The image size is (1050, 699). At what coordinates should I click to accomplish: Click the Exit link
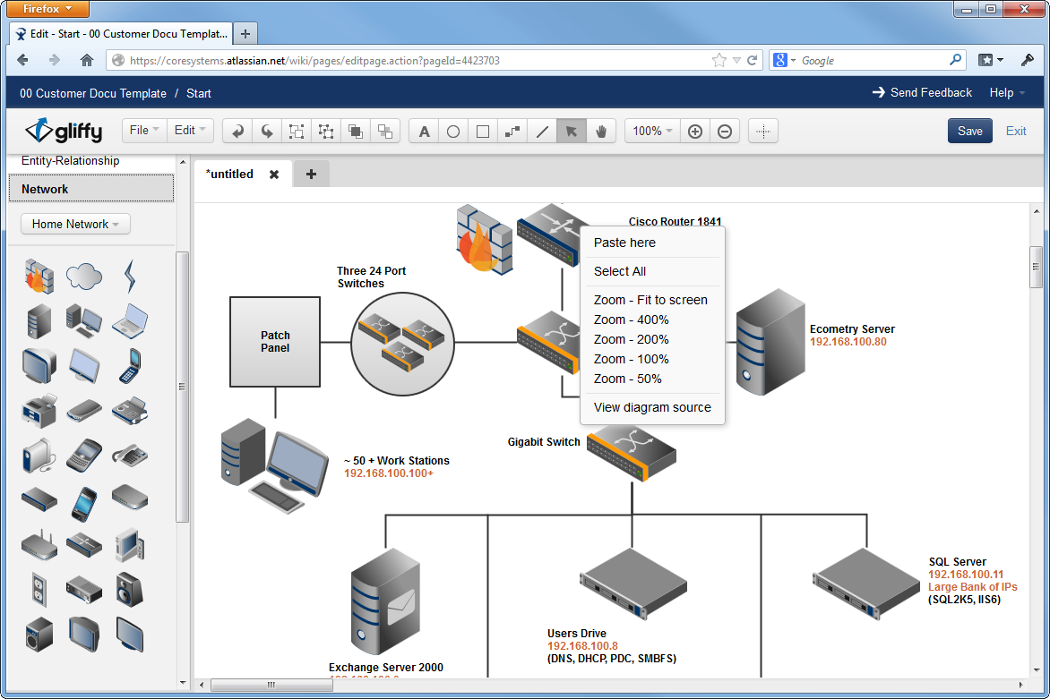click(x=1016, y=131)
